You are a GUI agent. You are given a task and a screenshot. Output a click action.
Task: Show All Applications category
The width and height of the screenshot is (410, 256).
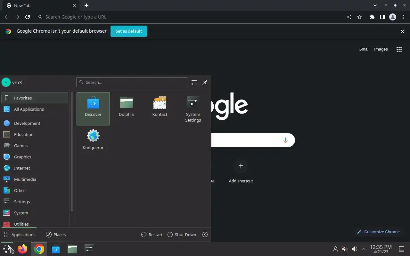(x=35, y=109)
